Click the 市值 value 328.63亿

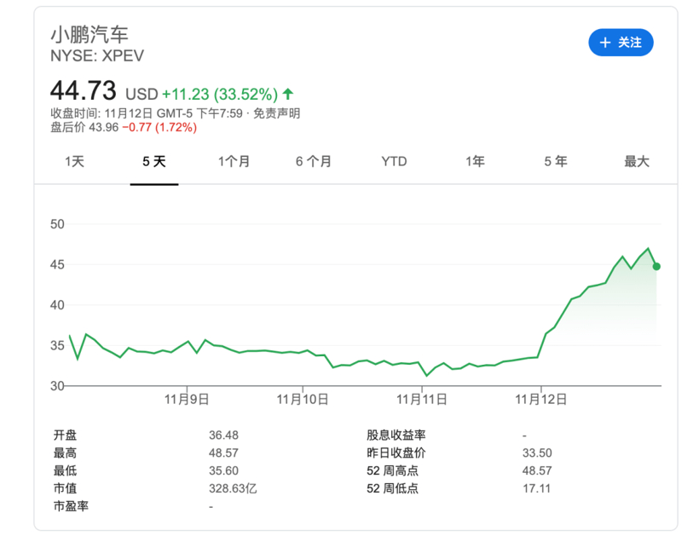click(x=233, y=488)
